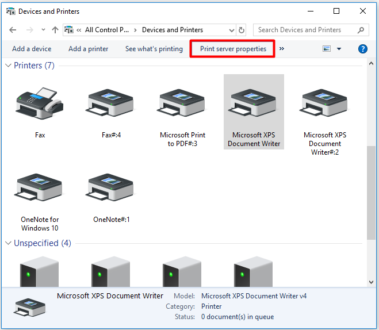Image resolution: width=379 pixels, height=330 pixels.
Task: Open recent locations dropdown arrow
Action: pos(43,30)
